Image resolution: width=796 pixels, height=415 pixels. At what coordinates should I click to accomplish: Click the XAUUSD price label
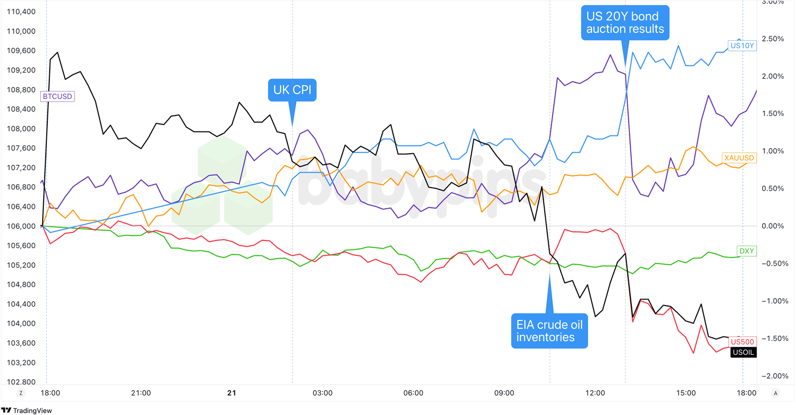(739, 158)
